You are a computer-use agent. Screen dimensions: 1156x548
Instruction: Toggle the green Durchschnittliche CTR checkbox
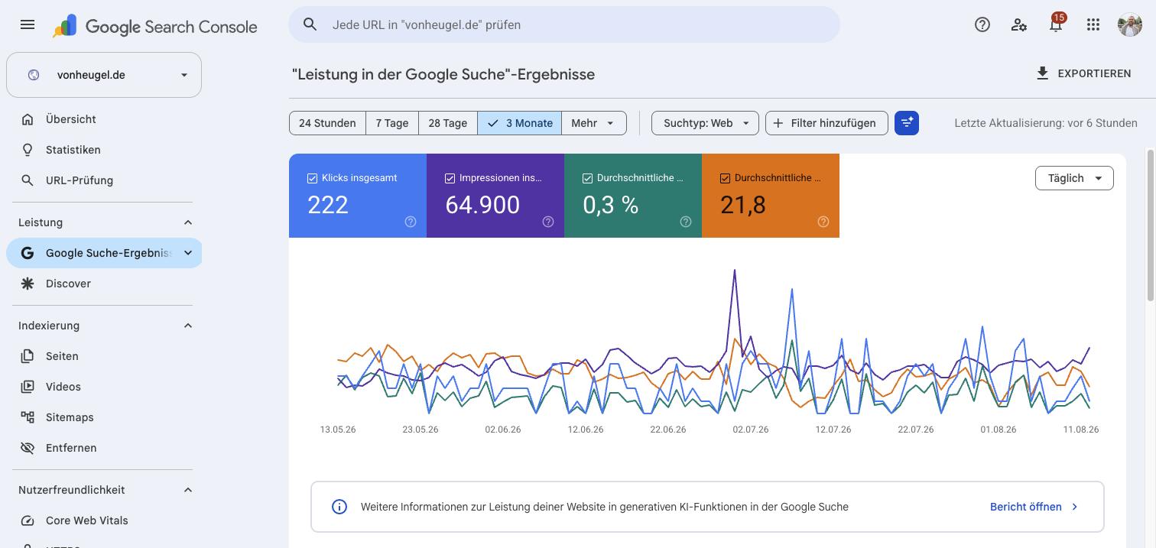(x=587, y=178)
